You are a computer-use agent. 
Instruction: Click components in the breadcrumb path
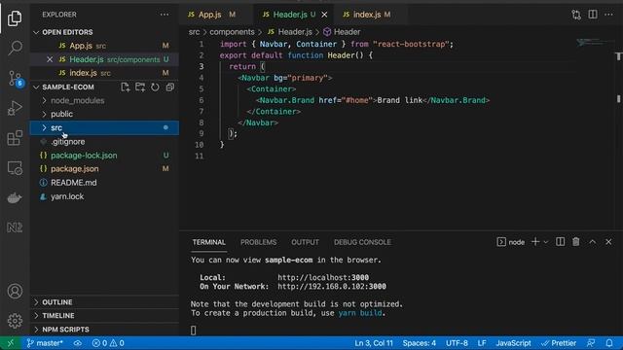232,32
